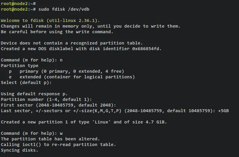The image size is (239, 157).
Task: Click the 'Created a new partition 1' message
Action: click(x=84, y=122)
